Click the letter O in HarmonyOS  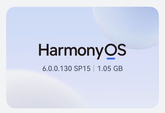[110, 50]
